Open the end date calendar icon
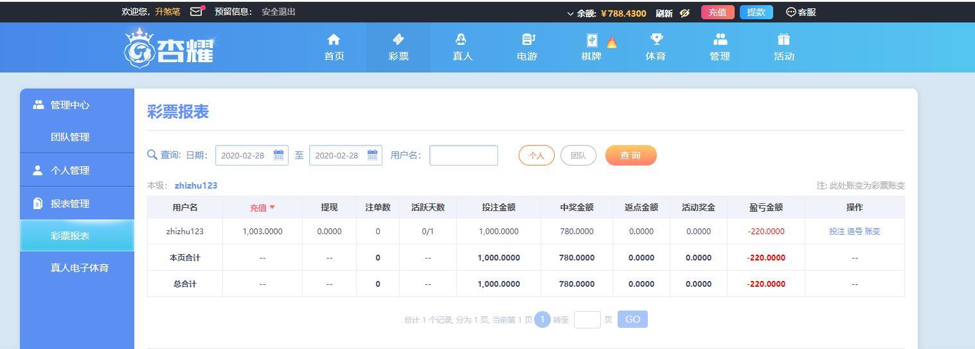 pyautogui.click(x=373, y=155)
